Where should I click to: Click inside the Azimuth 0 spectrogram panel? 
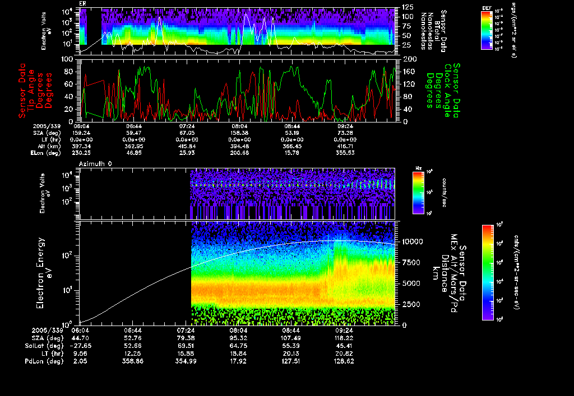coord(237,194)
